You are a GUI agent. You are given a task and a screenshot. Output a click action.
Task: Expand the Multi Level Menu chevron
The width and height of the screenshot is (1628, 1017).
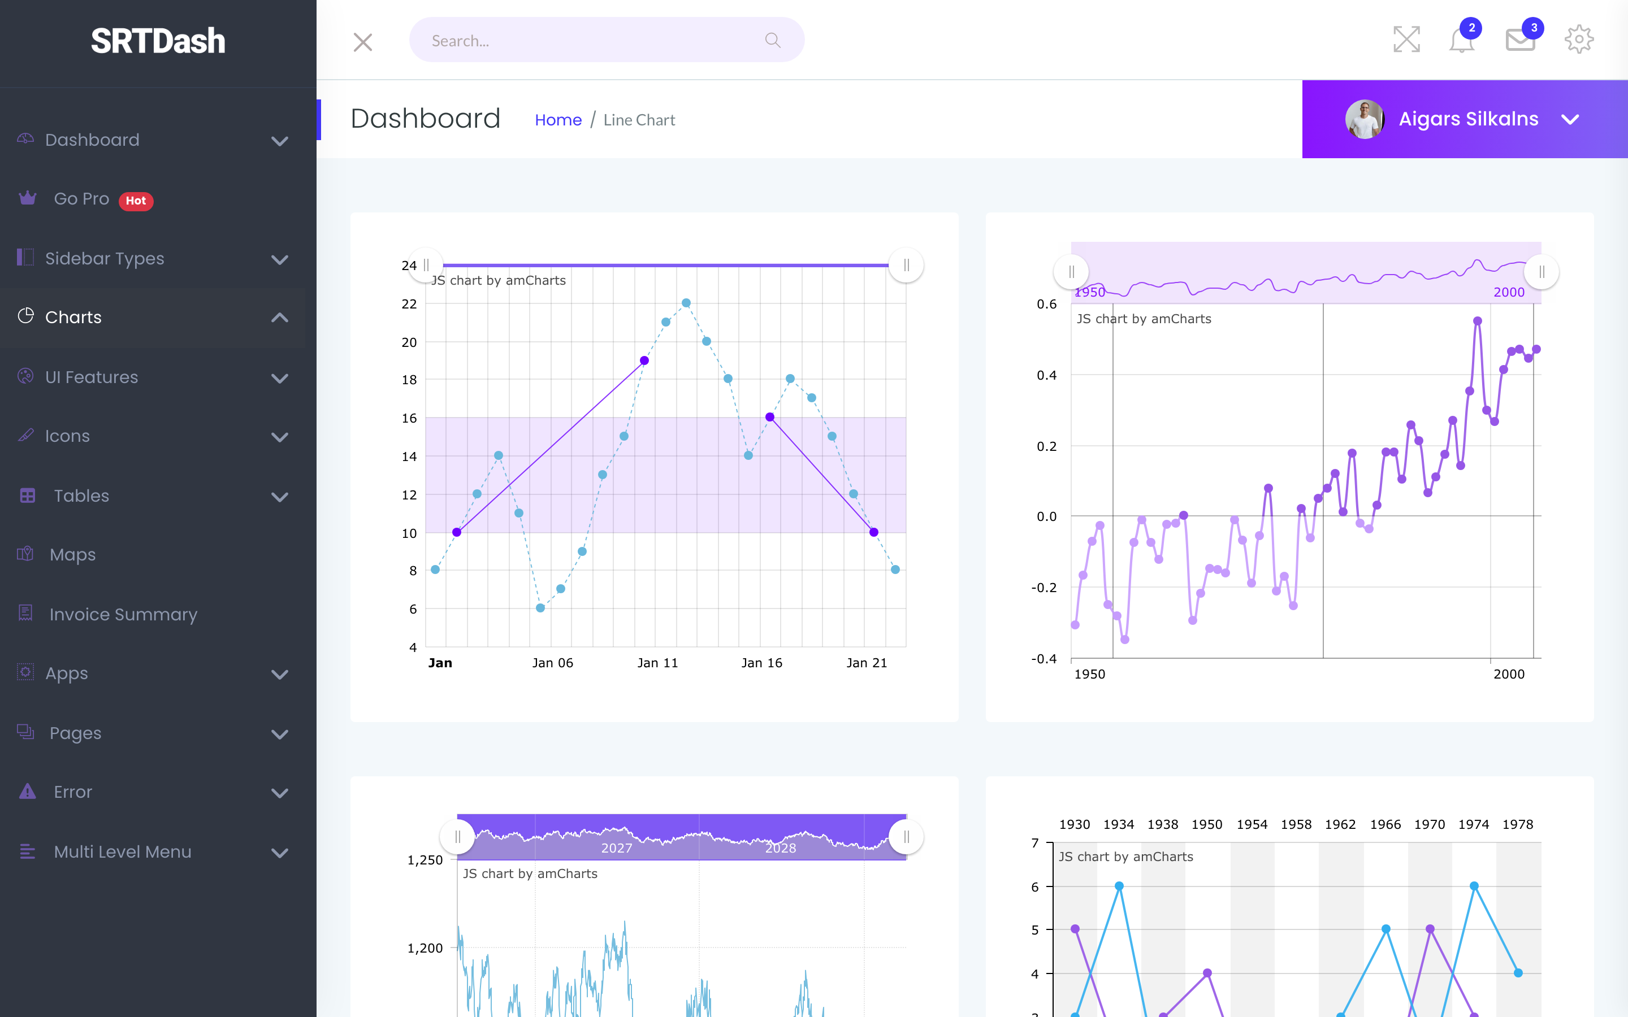pos(279,853)
